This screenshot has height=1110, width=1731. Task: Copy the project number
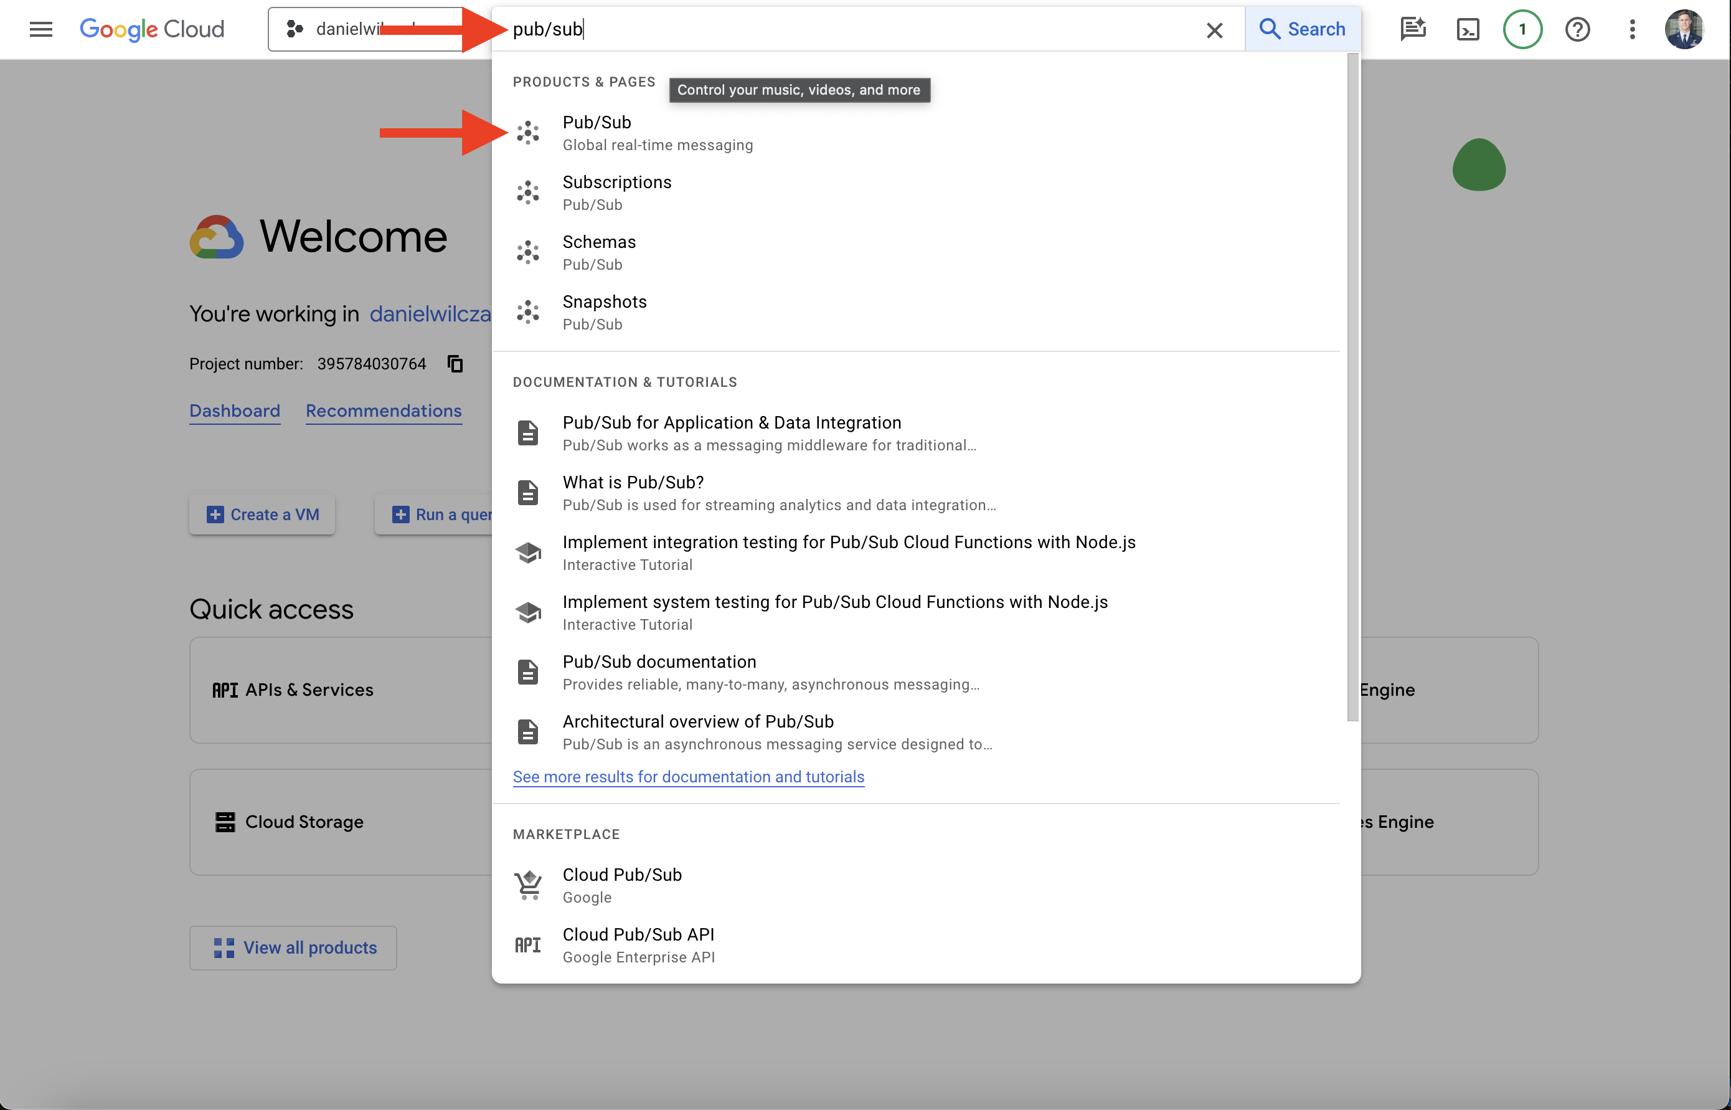click(455, 364)
